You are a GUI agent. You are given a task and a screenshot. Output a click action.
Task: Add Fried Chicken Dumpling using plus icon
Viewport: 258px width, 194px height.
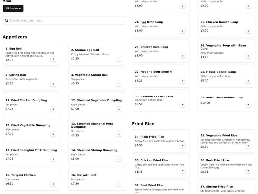pyautogui.click(x=53, y=109)
